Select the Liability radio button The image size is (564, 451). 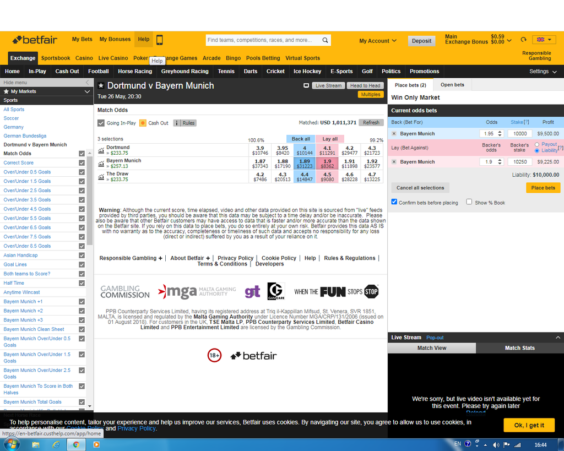(x=537, y=151)
